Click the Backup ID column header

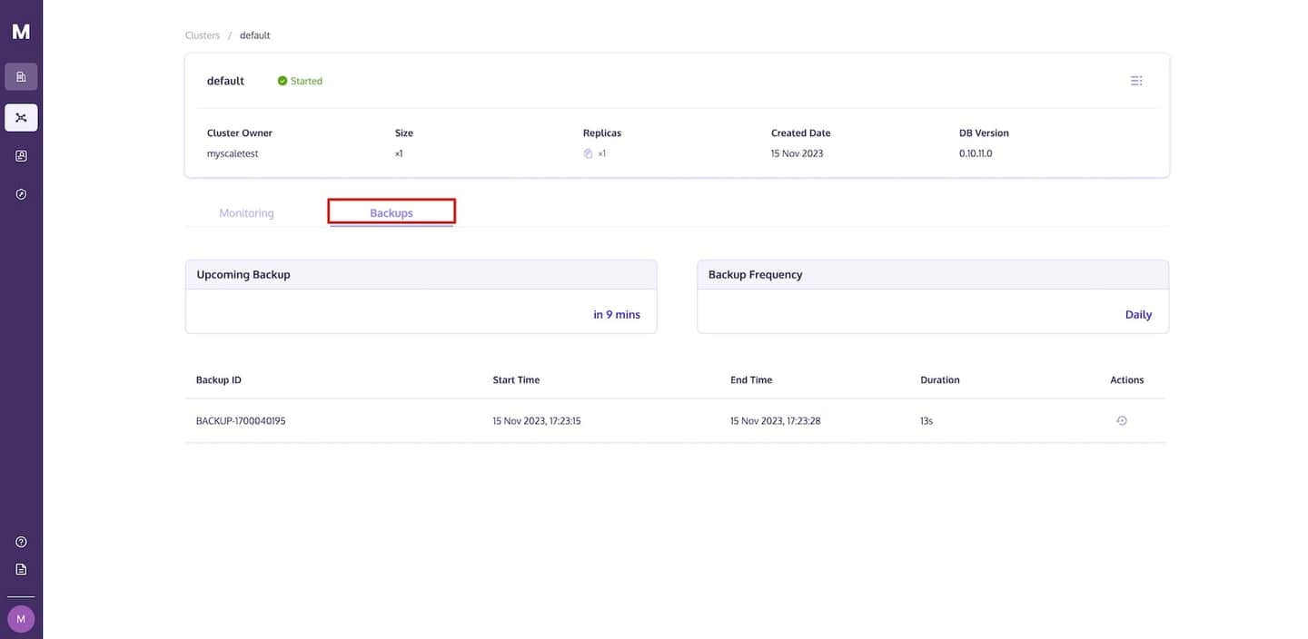tap(219, 379)
